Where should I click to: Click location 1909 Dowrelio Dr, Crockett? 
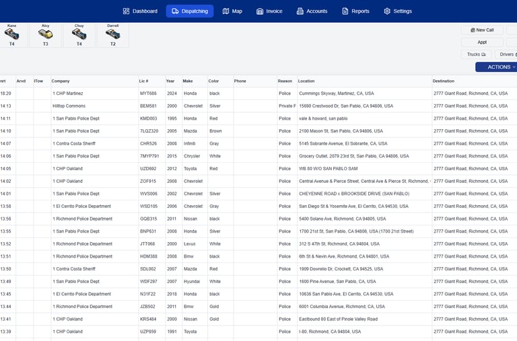pyautogui.click(x=341, y=269)
